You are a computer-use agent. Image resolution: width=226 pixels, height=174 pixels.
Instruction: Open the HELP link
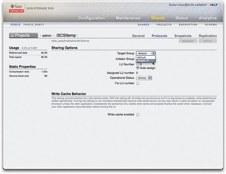pyautogui.click(x=214, y=5)
